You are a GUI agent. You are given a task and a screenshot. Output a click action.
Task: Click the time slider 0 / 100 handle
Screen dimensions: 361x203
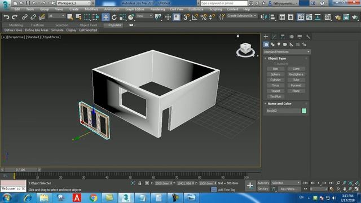coord(20,170)
